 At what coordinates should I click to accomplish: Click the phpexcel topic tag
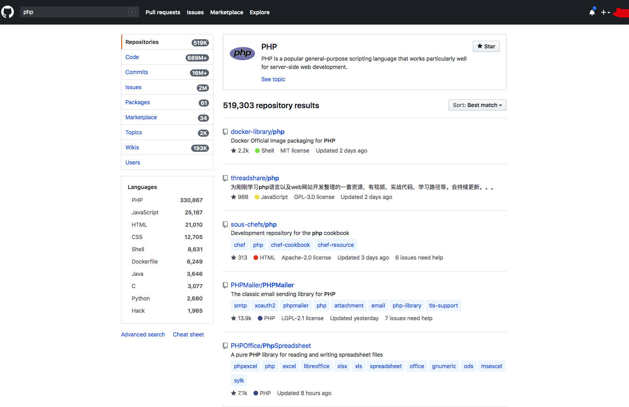pyautogui.click(x=245, y=366)
